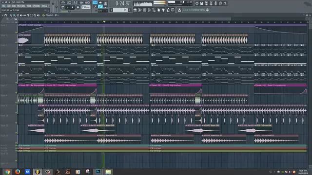Click the transport stop button
The height and width of the screenshot is (175, 312).
click(x=73, y=7)
